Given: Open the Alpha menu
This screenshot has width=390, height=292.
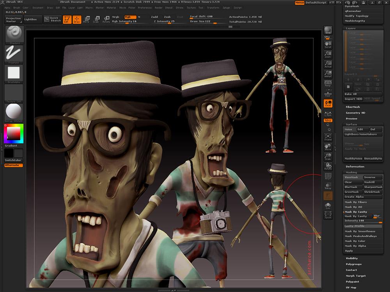Looking at the screenshot, I should tap(7, 8).
